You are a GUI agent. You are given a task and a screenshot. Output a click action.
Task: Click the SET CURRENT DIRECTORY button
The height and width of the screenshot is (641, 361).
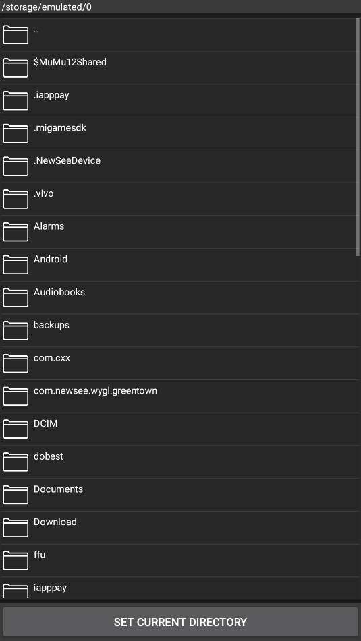181,622
